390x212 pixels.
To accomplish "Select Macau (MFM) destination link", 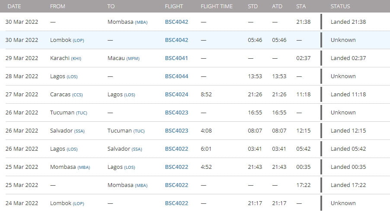I will [x=123, y=58].
